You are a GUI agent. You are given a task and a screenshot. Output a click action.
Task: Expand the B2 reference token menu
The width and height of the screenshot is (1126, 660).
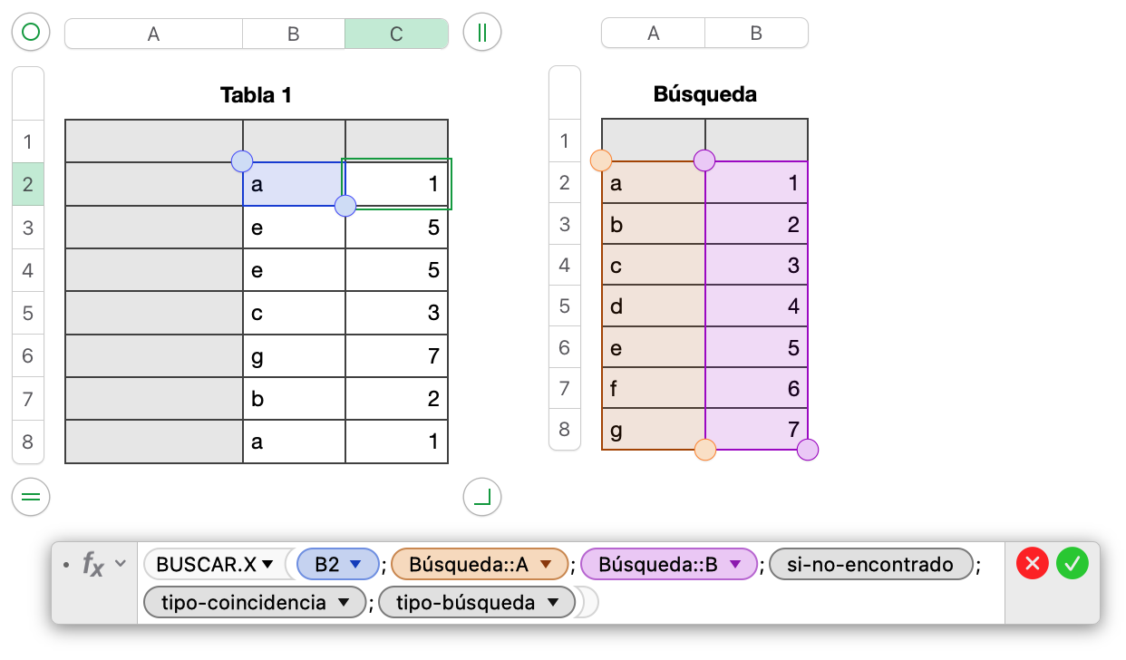pos(356,565)
